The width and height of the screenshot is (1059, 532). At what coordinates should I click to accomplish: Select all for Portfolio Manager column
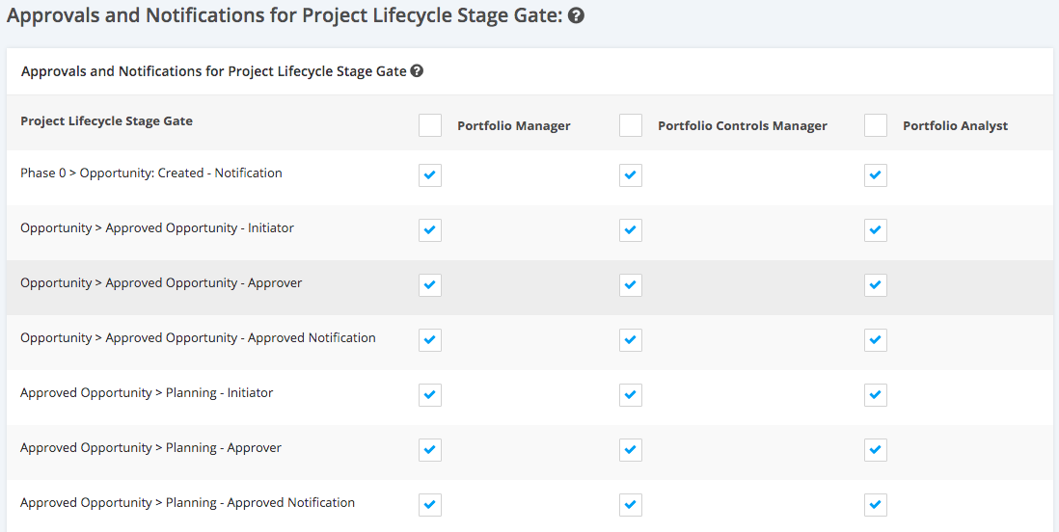point(430,125)
